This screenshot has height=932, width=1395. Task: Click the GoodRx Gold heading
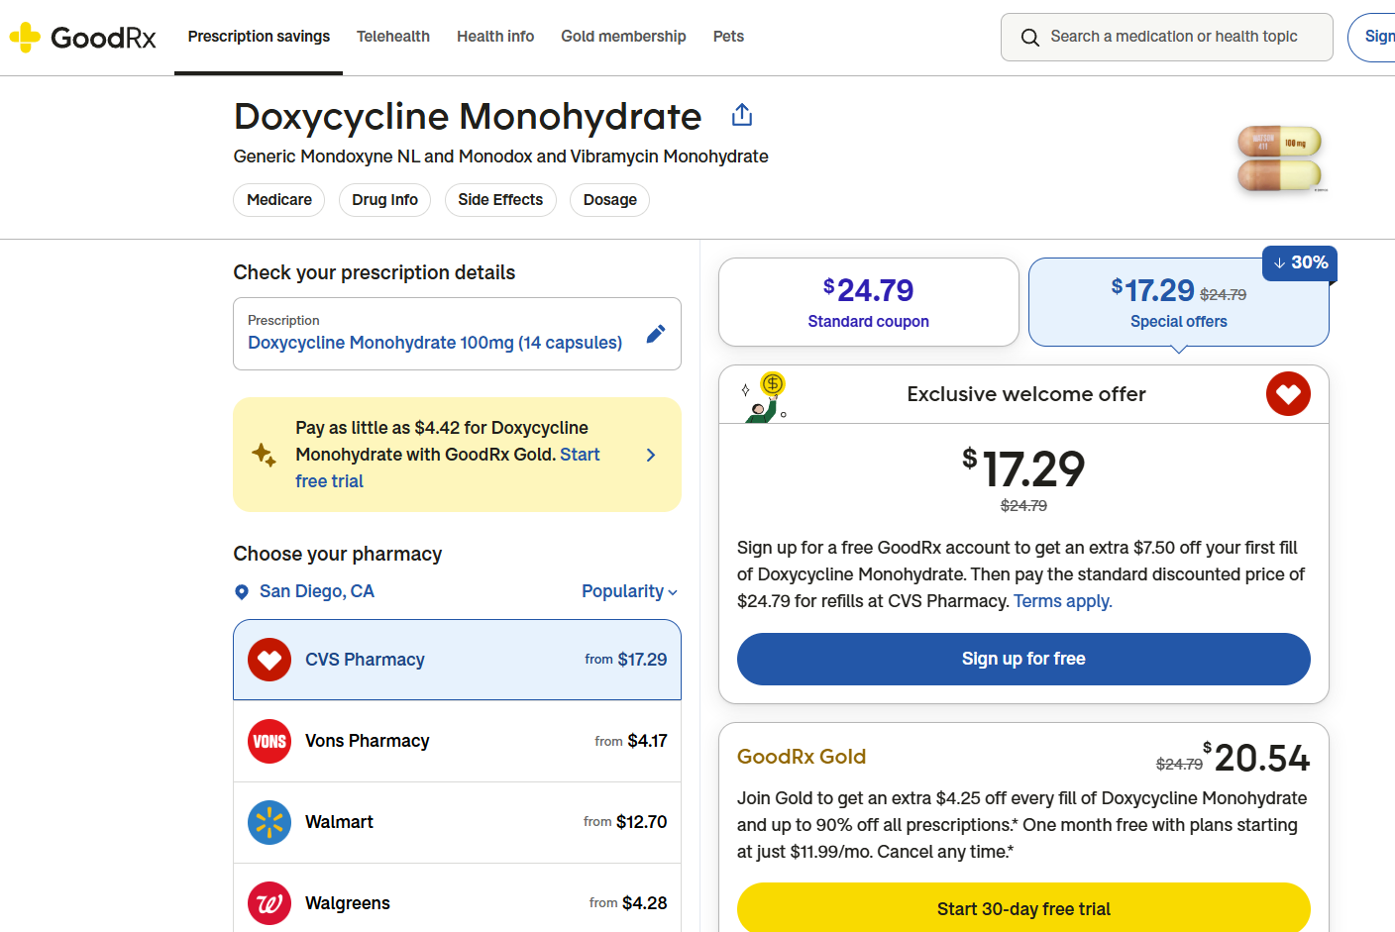pyautogui.click(x=802, y=757)
